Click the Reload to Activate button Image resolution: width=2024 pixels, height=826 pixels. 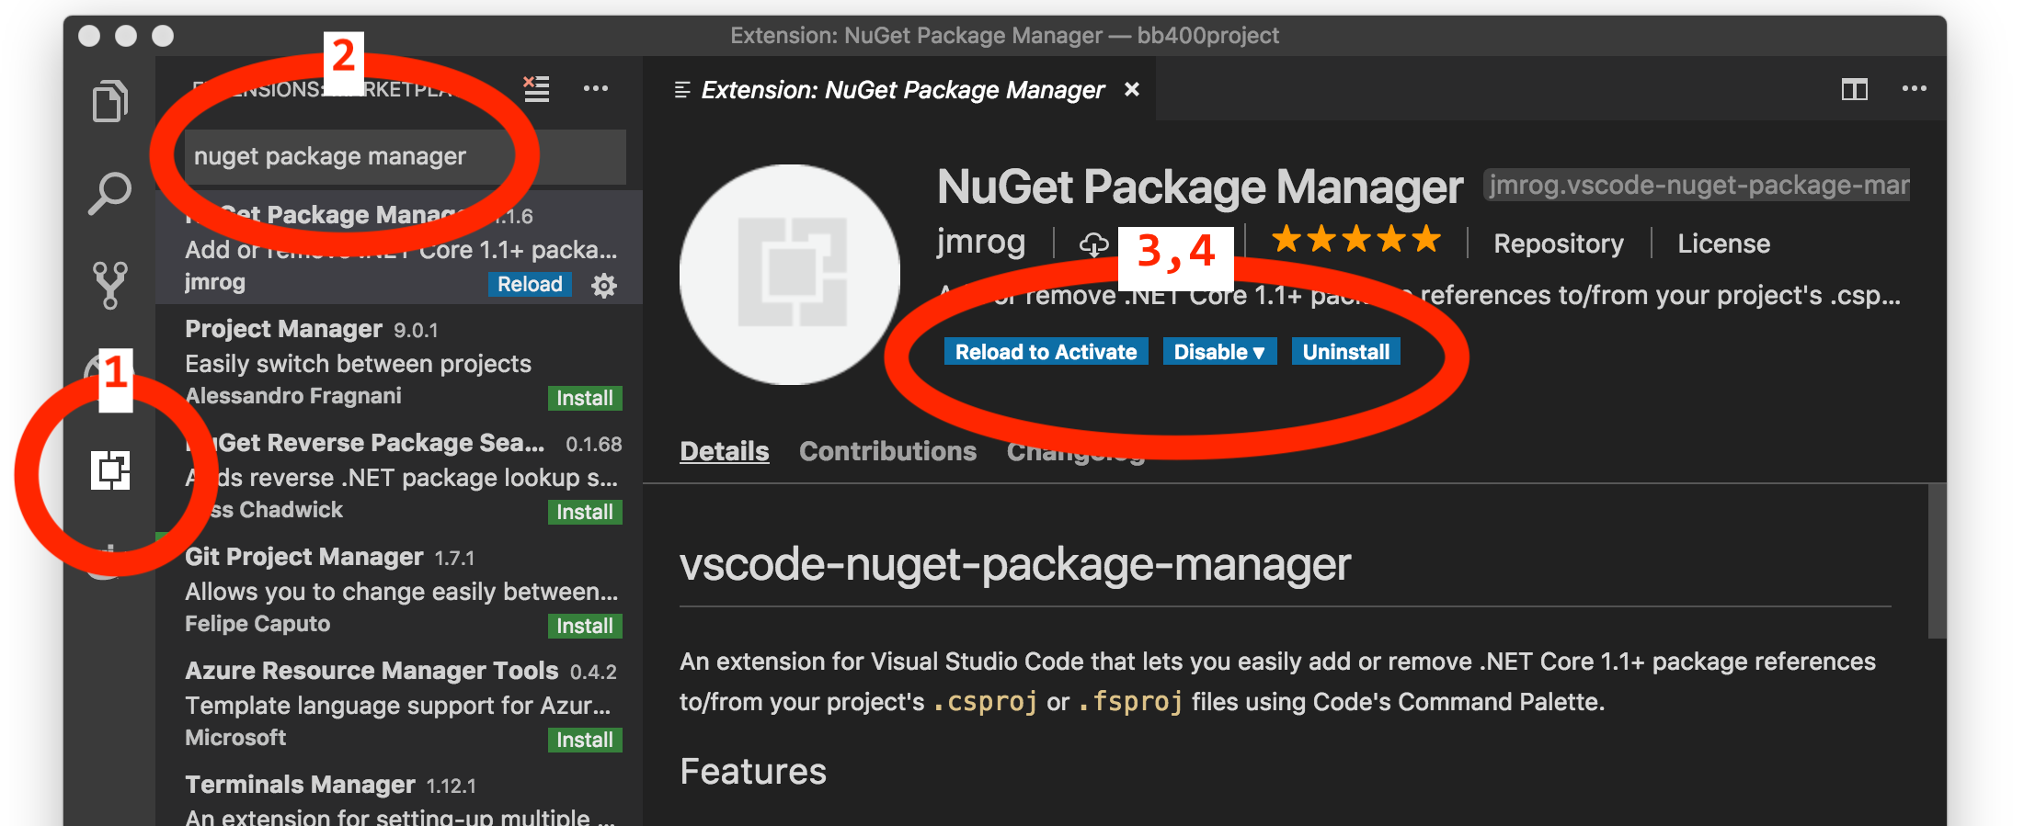[1046, 351]
